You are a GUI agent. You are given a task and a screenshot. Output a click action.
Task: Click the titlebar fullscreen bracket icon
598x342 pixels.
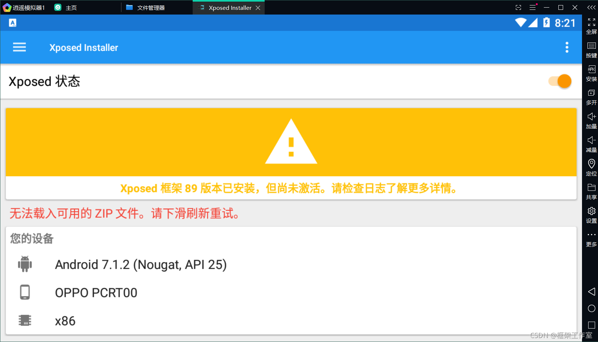(x=518, y=7)
